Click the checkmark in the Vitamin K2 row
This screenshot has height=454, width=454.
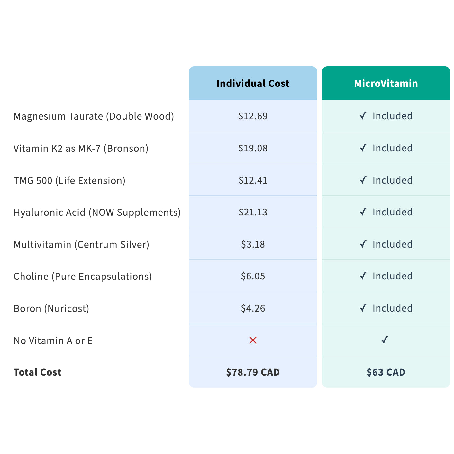363,148
